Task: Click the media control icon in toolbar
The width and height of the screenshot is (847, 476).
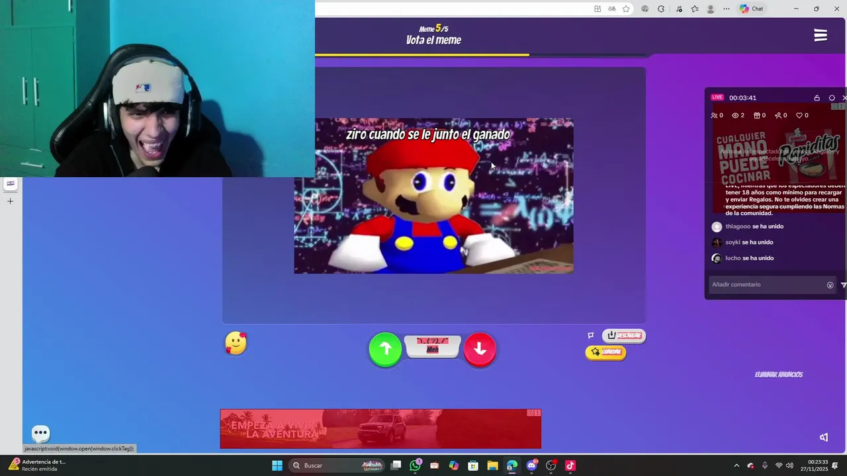Action: pos(678,9)
